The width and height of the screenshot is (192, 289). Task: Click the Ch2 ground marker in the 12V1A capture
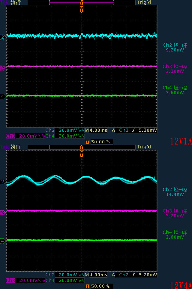point(3,37)
